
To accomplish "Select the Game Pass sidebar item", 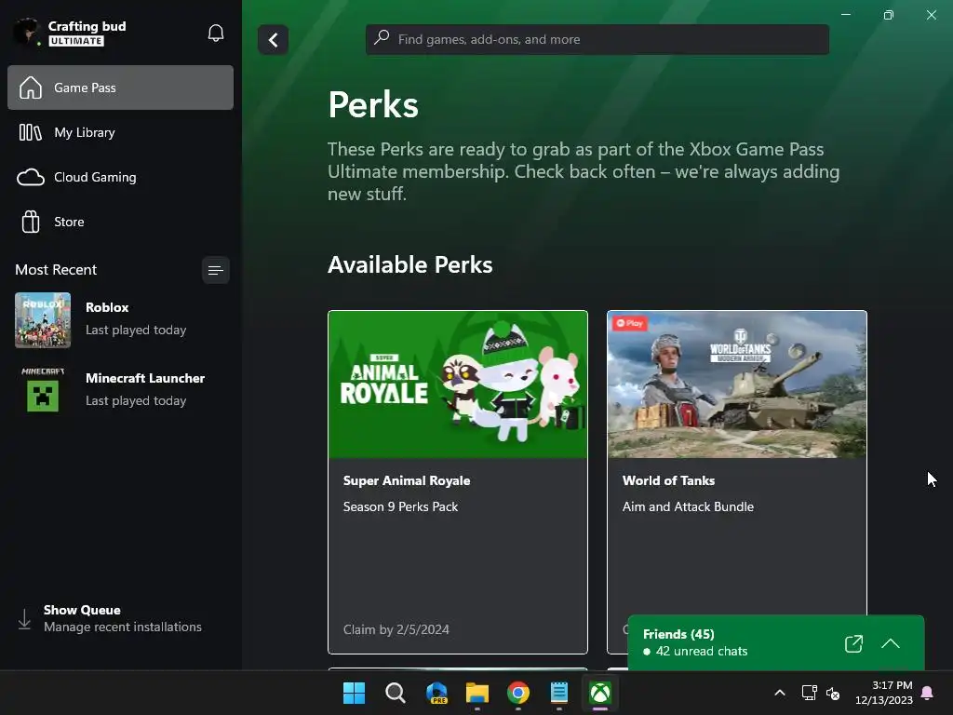I will [120, 88].
